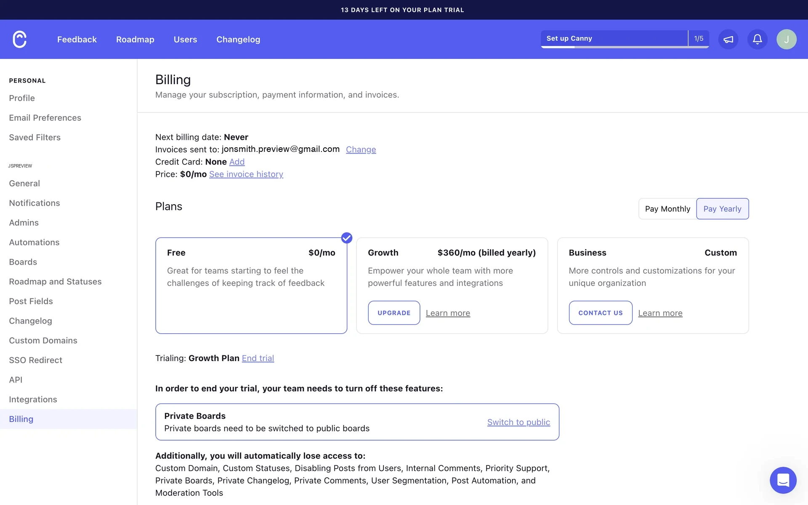This screenshot has width=808, height=505.
Task: Open the Changelog top navigation tab
Action: pos(238,39)
